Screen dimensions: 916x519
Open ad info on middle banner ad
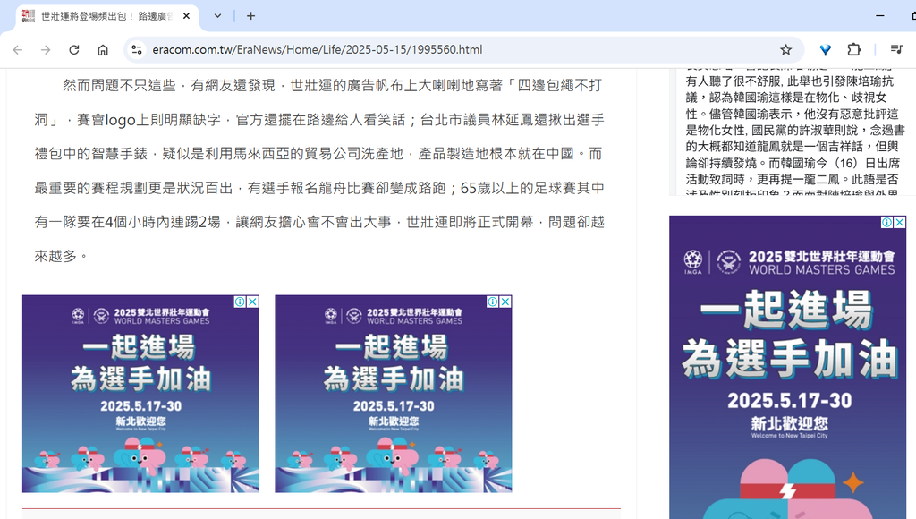coord(493,302)
